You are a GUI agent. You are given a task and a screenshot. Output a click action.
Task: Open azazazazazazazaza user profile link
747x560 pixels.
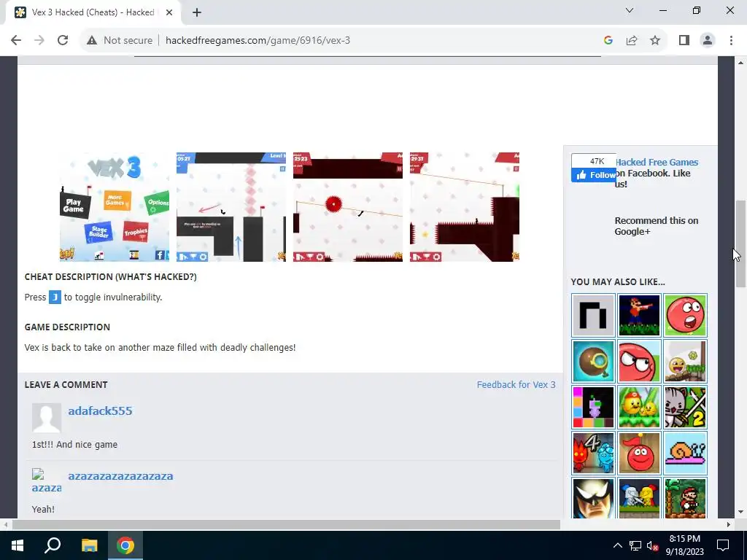click(x=120, y=475)
